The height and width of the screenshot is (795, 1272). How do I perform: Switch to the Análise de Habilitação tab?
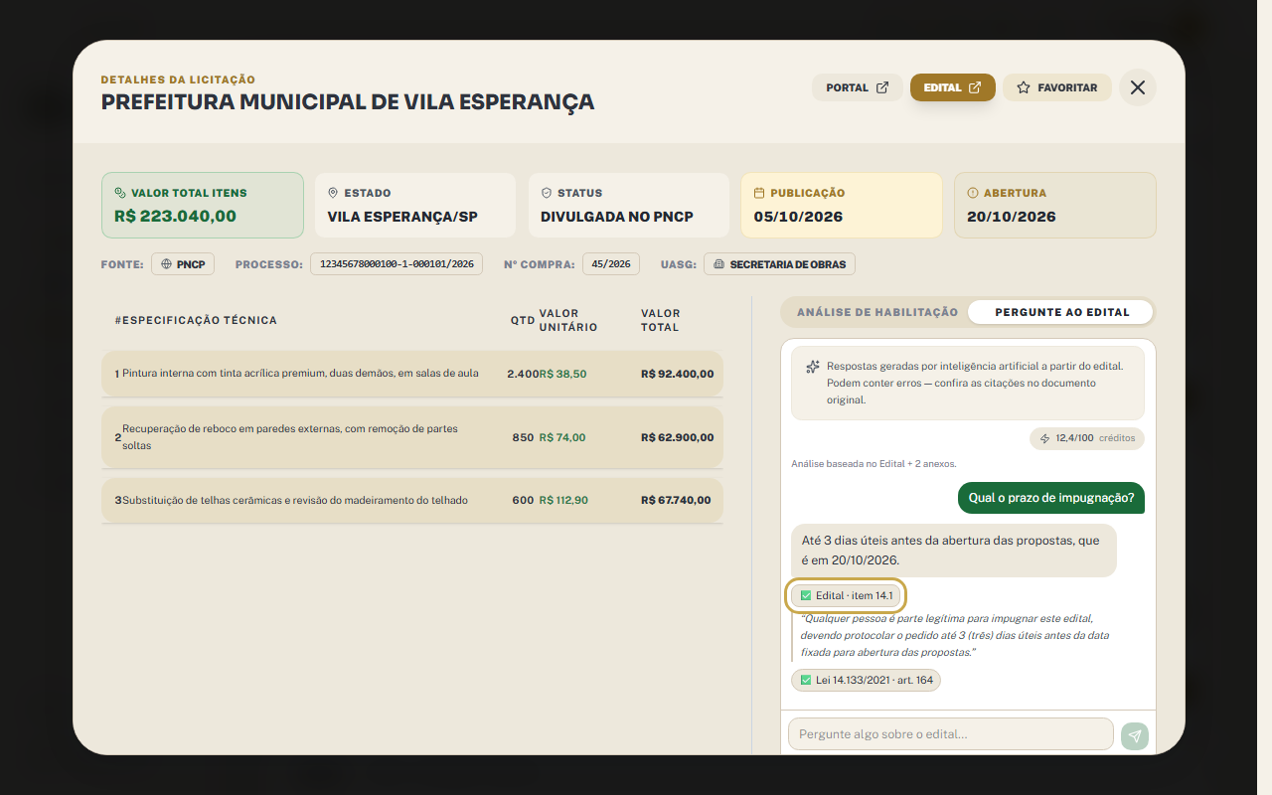[x=877, y=312]
